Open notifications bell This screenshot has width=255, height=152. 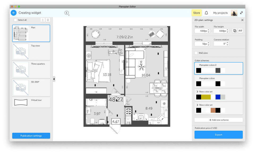pos(206,13)
